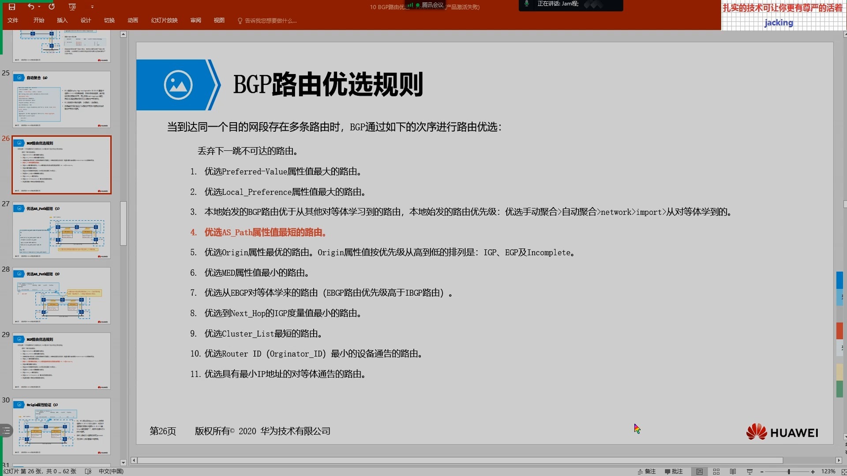
Task: Click the slide title BGP路由优选规则
Action: (x=328, y=84)
